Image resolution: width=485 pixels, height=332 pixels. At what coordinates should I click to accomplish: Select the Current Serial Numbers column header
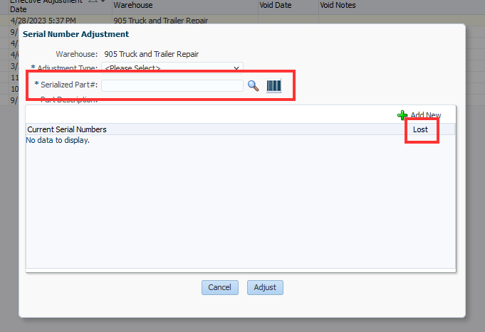(x=67, y=129)
